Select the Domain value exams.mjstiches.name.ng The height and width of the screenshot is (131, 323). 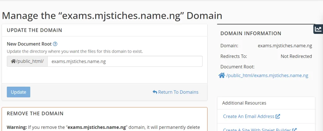tap(285, 46)
